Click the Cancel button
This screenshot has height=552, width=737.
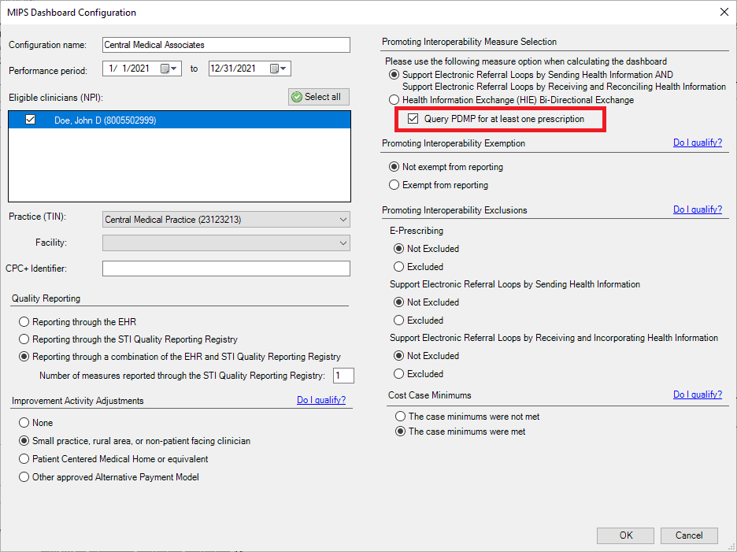pos(689,535)
